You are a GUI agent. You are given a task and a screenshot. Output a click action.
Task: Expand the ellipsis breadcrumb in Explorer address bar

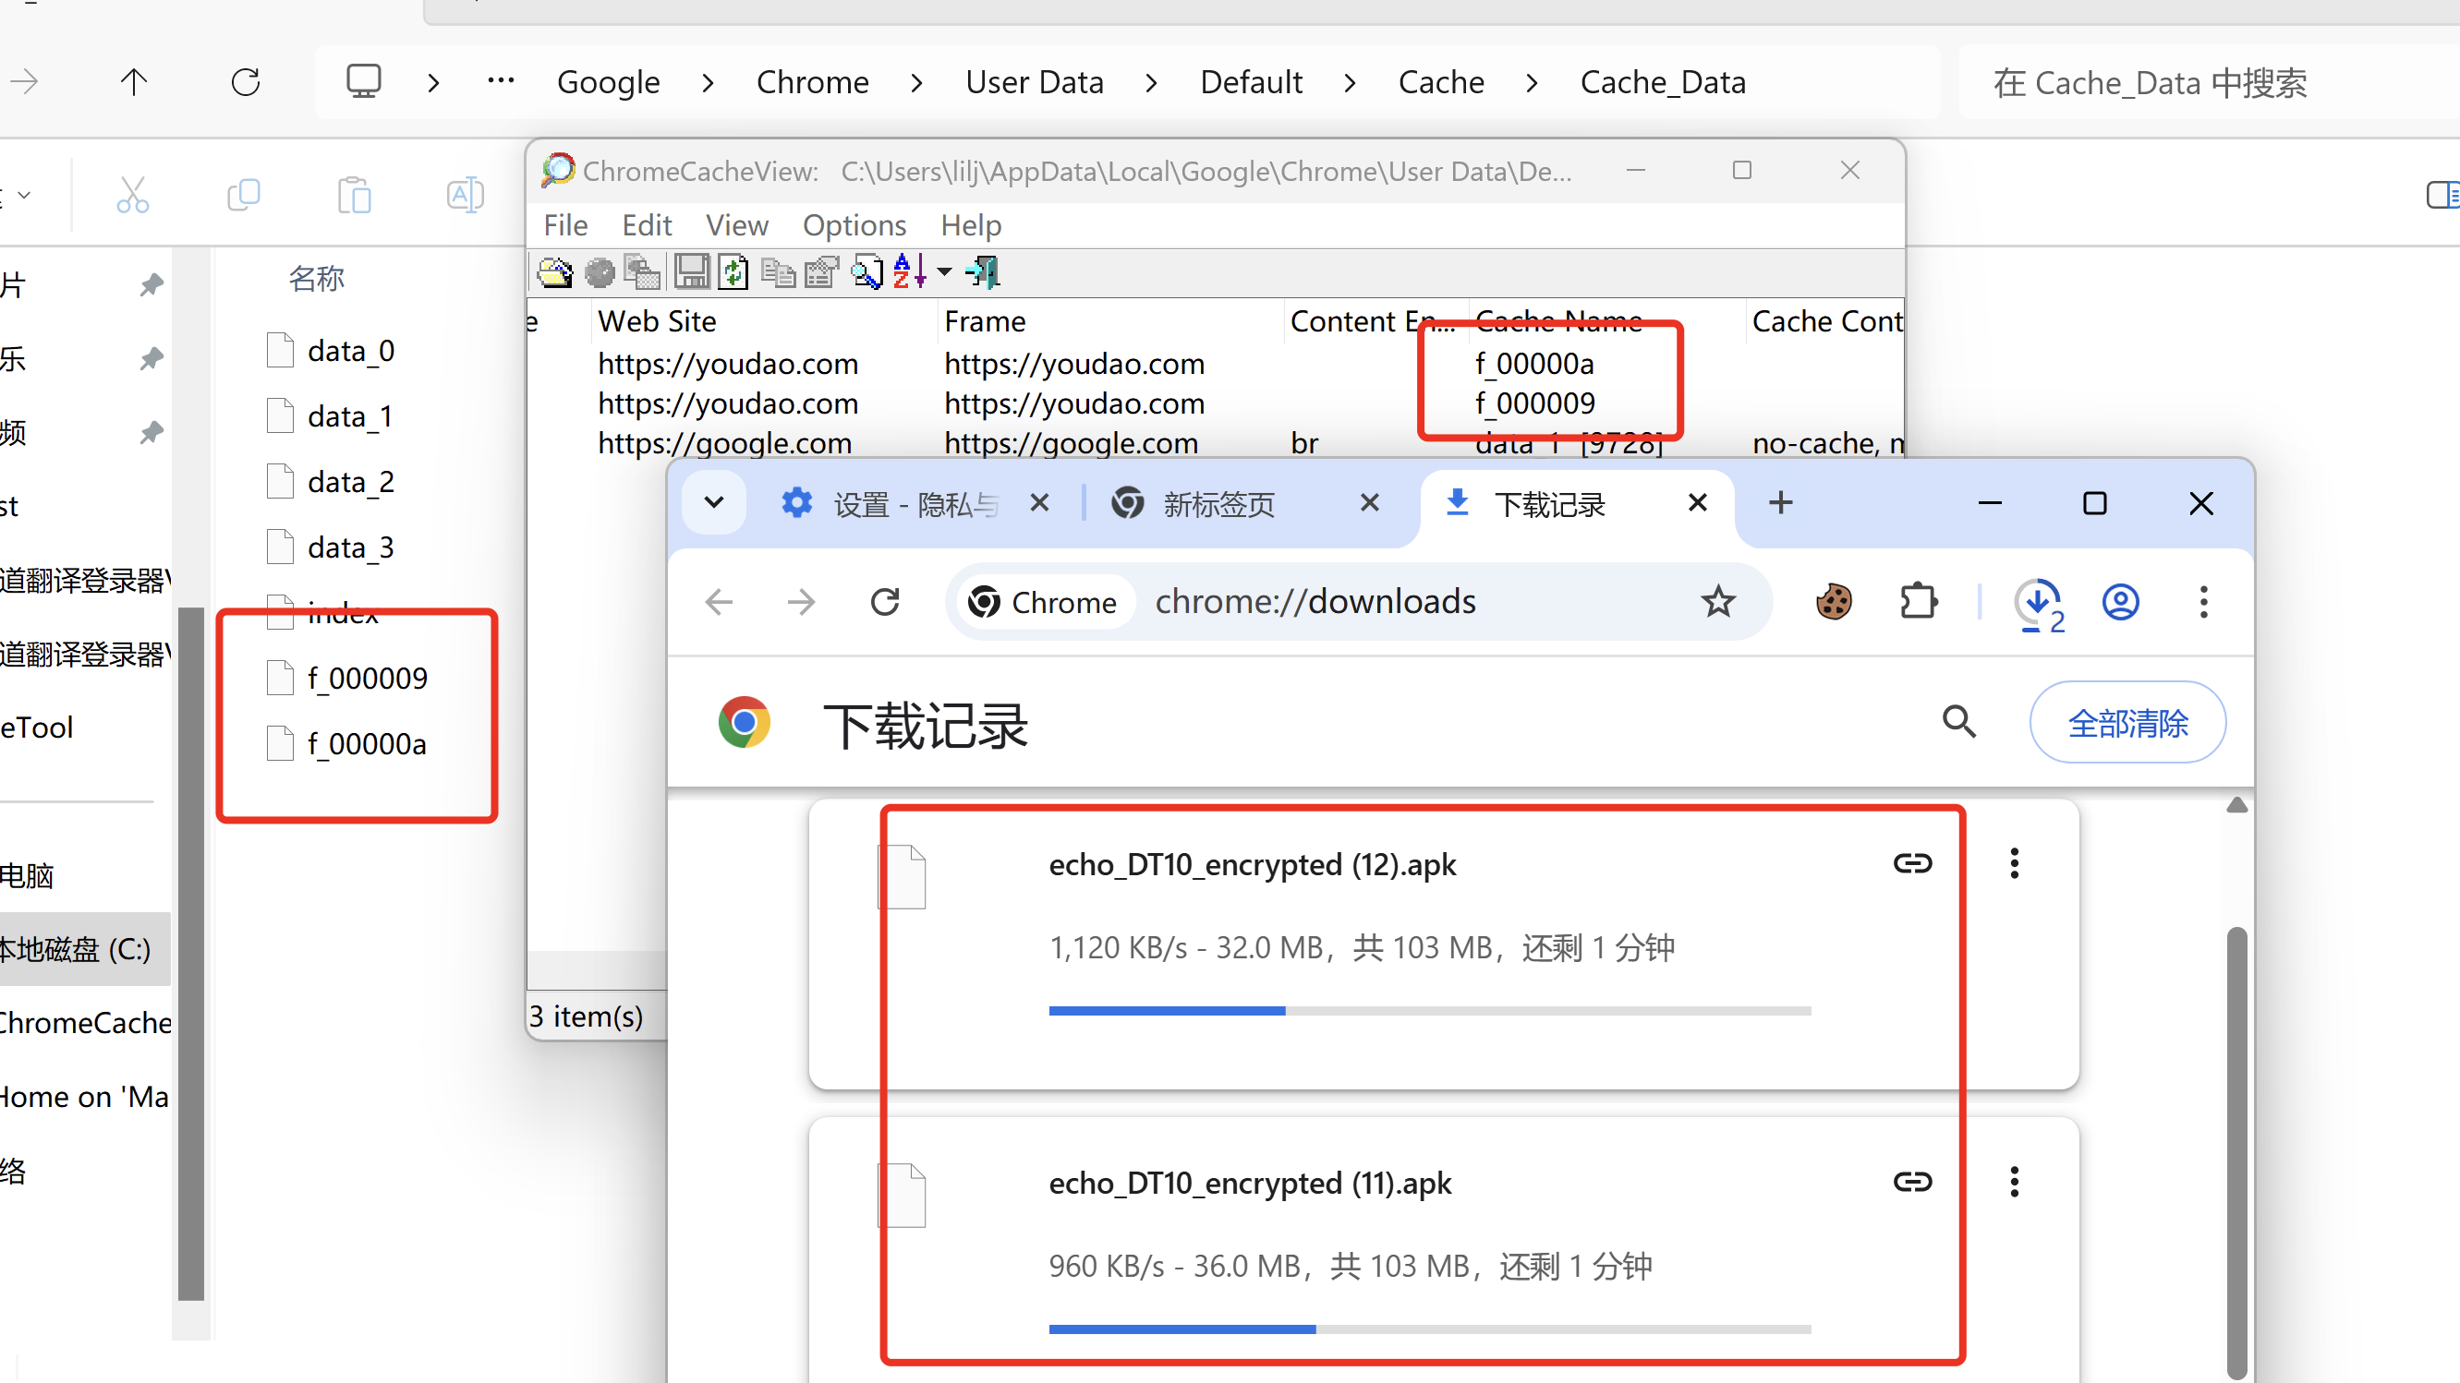(501, 82)
